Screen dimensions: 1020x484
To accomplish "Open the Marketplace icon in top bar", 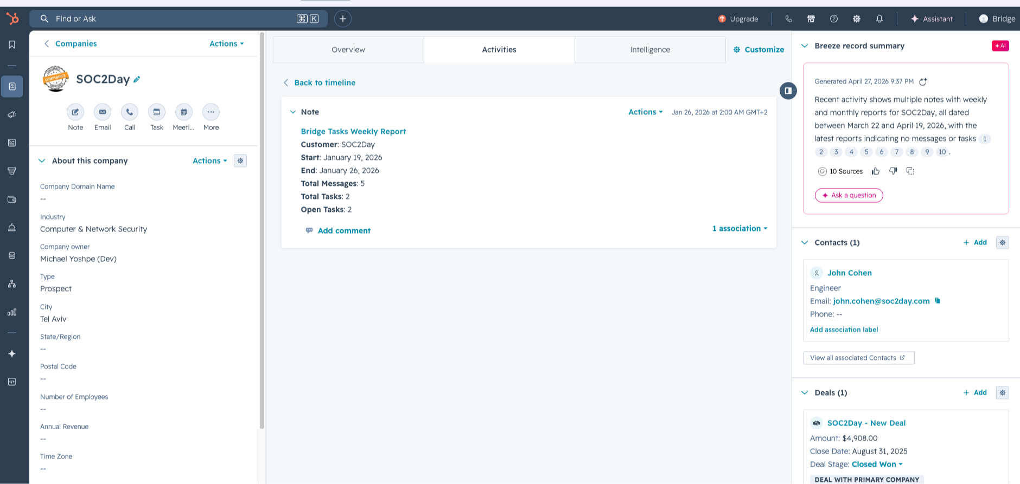I will pyautogui.click(x=811, y=18).
